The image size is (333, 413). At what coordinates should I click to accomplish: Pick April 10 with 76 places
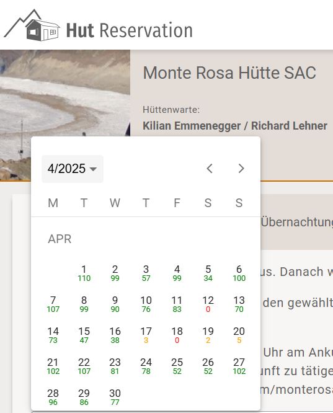click(x=146, y=304)
